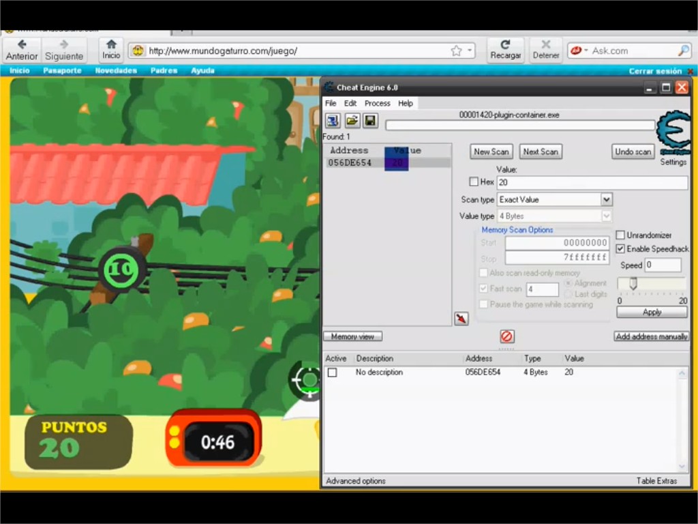698x524 pixels.
Task: Open the Edit menu
Action: tap(350, 104)
